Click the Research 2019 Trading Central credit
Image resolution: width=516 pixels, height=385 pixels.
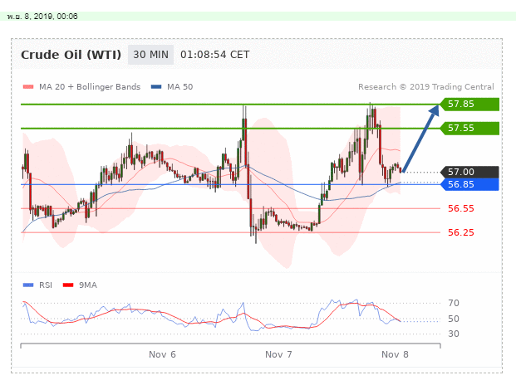tap(425, 87)
